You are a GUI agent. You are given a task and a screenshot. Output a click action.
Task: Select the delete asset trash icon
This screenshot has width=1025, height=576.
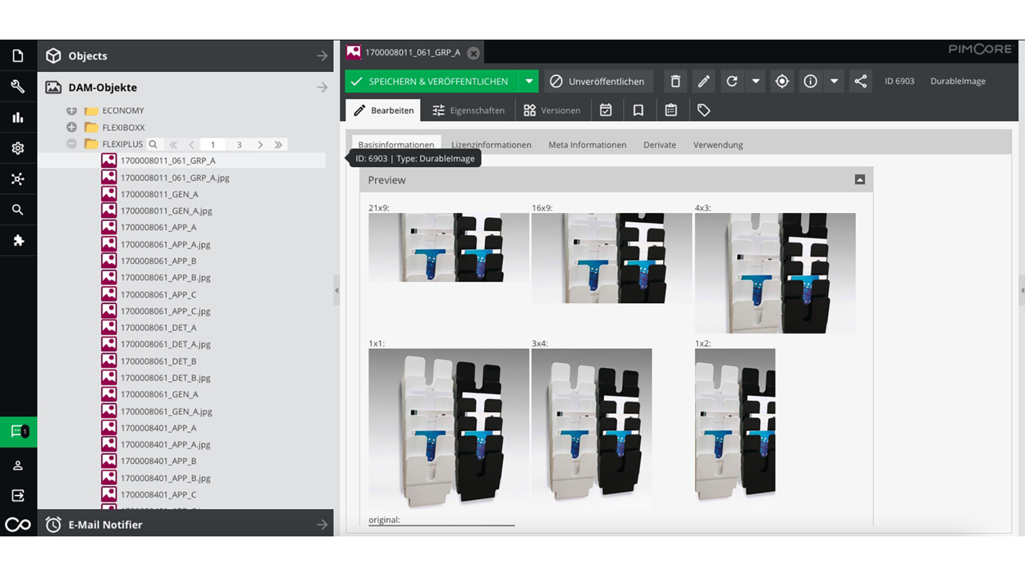click(x=675, y=81)
